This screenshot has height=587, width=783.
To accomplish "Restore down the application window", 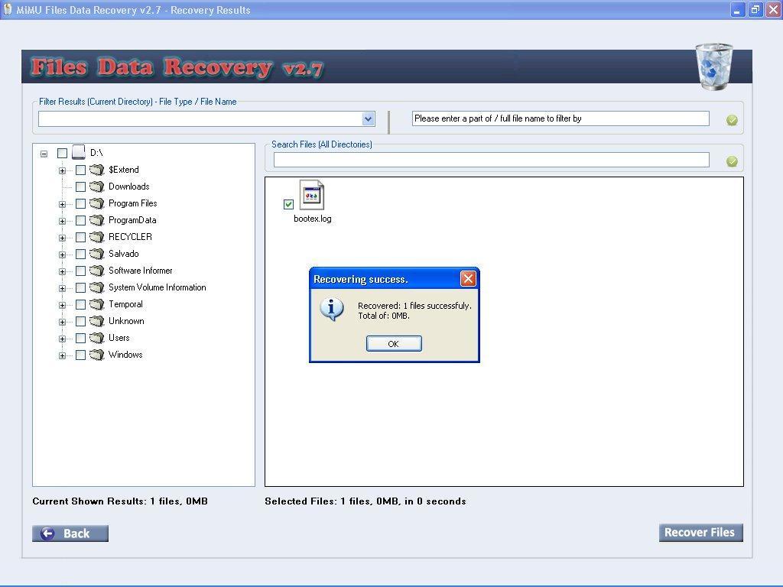I will (755, 9).
